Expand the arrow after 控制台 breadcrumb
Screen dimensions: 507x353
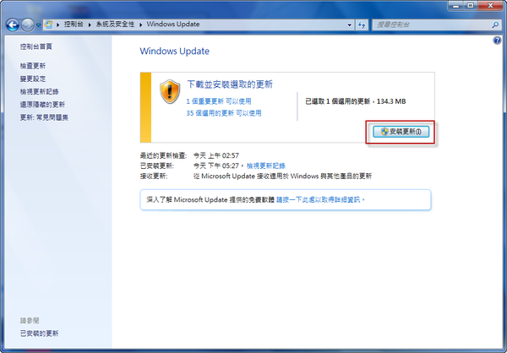(90, 24)
